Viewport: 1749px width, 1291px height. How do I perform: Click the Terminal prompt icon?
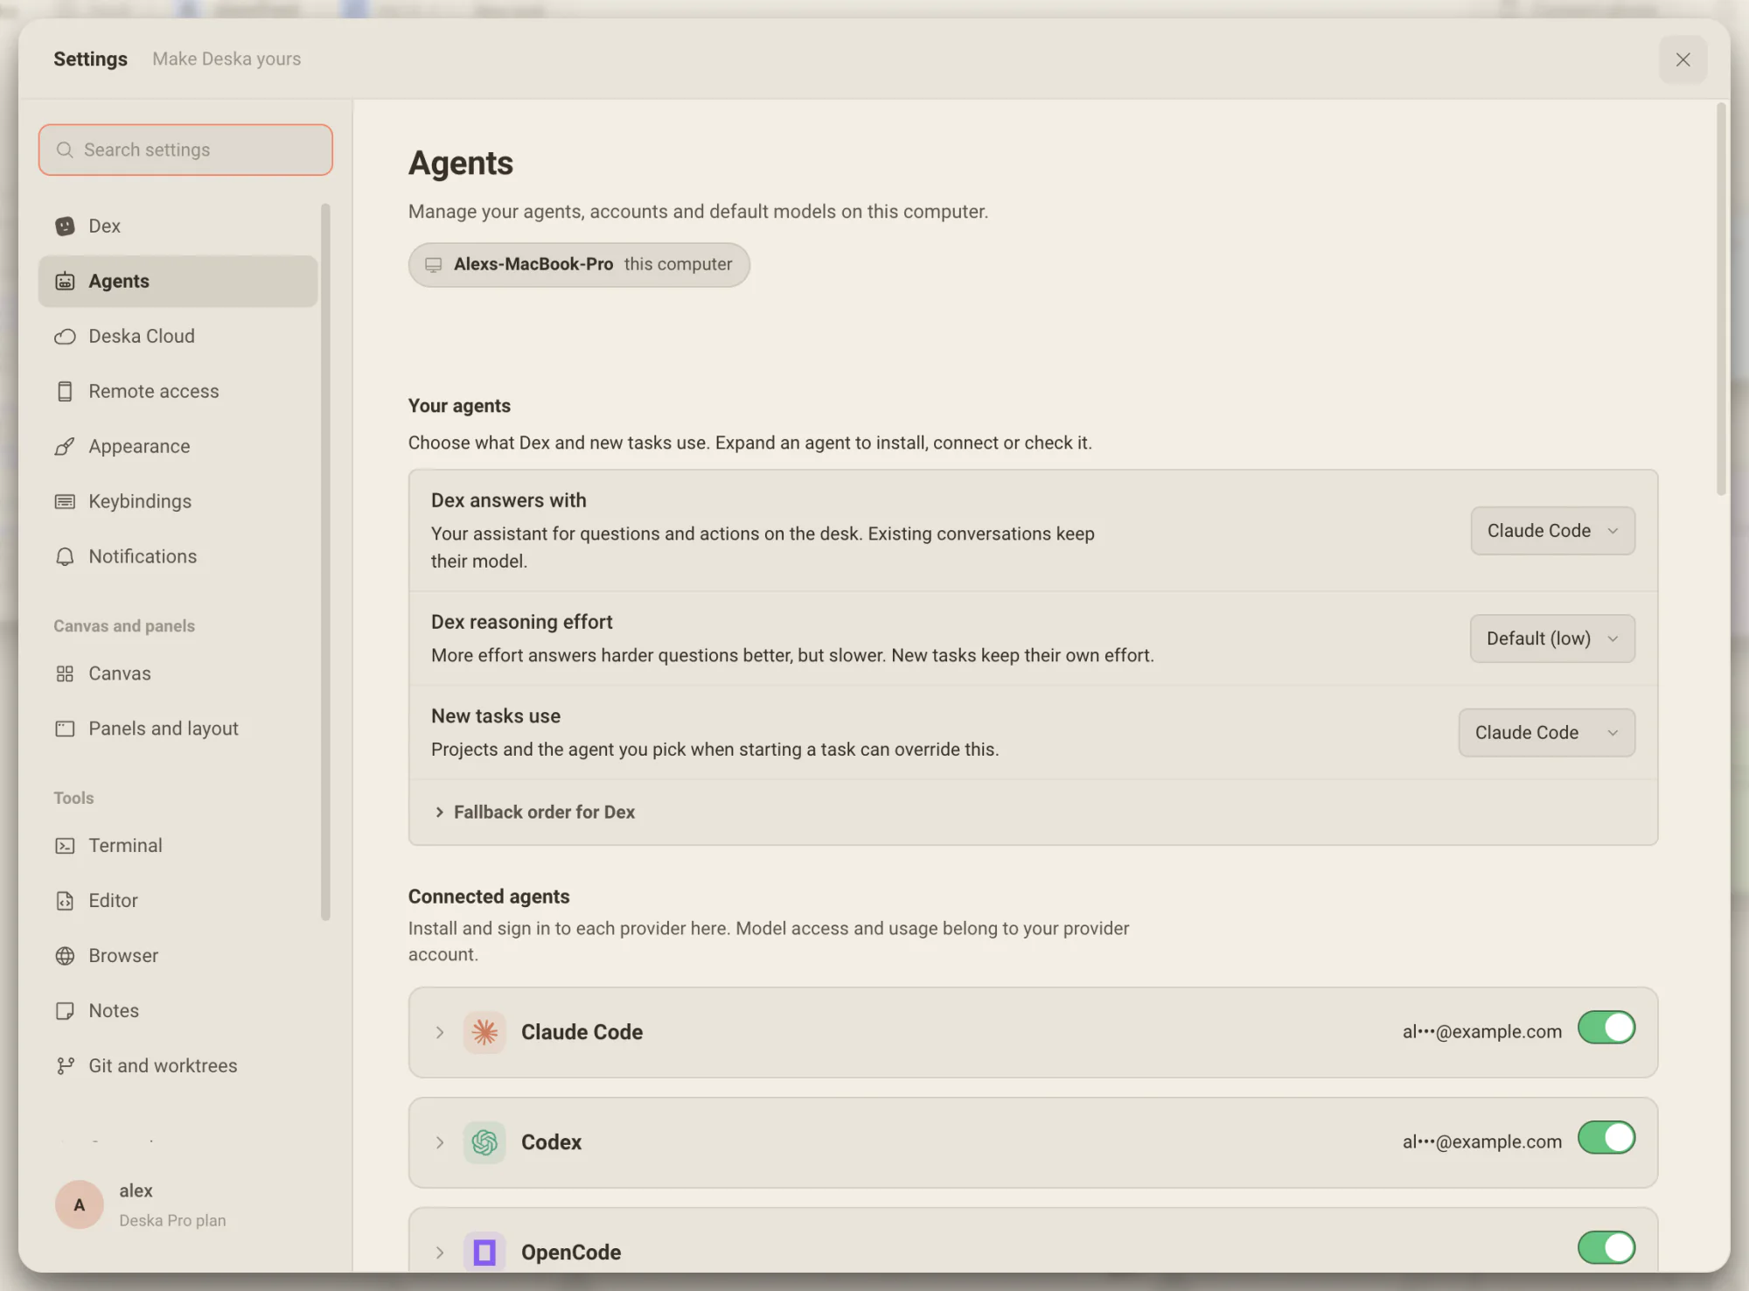point(65,845)
